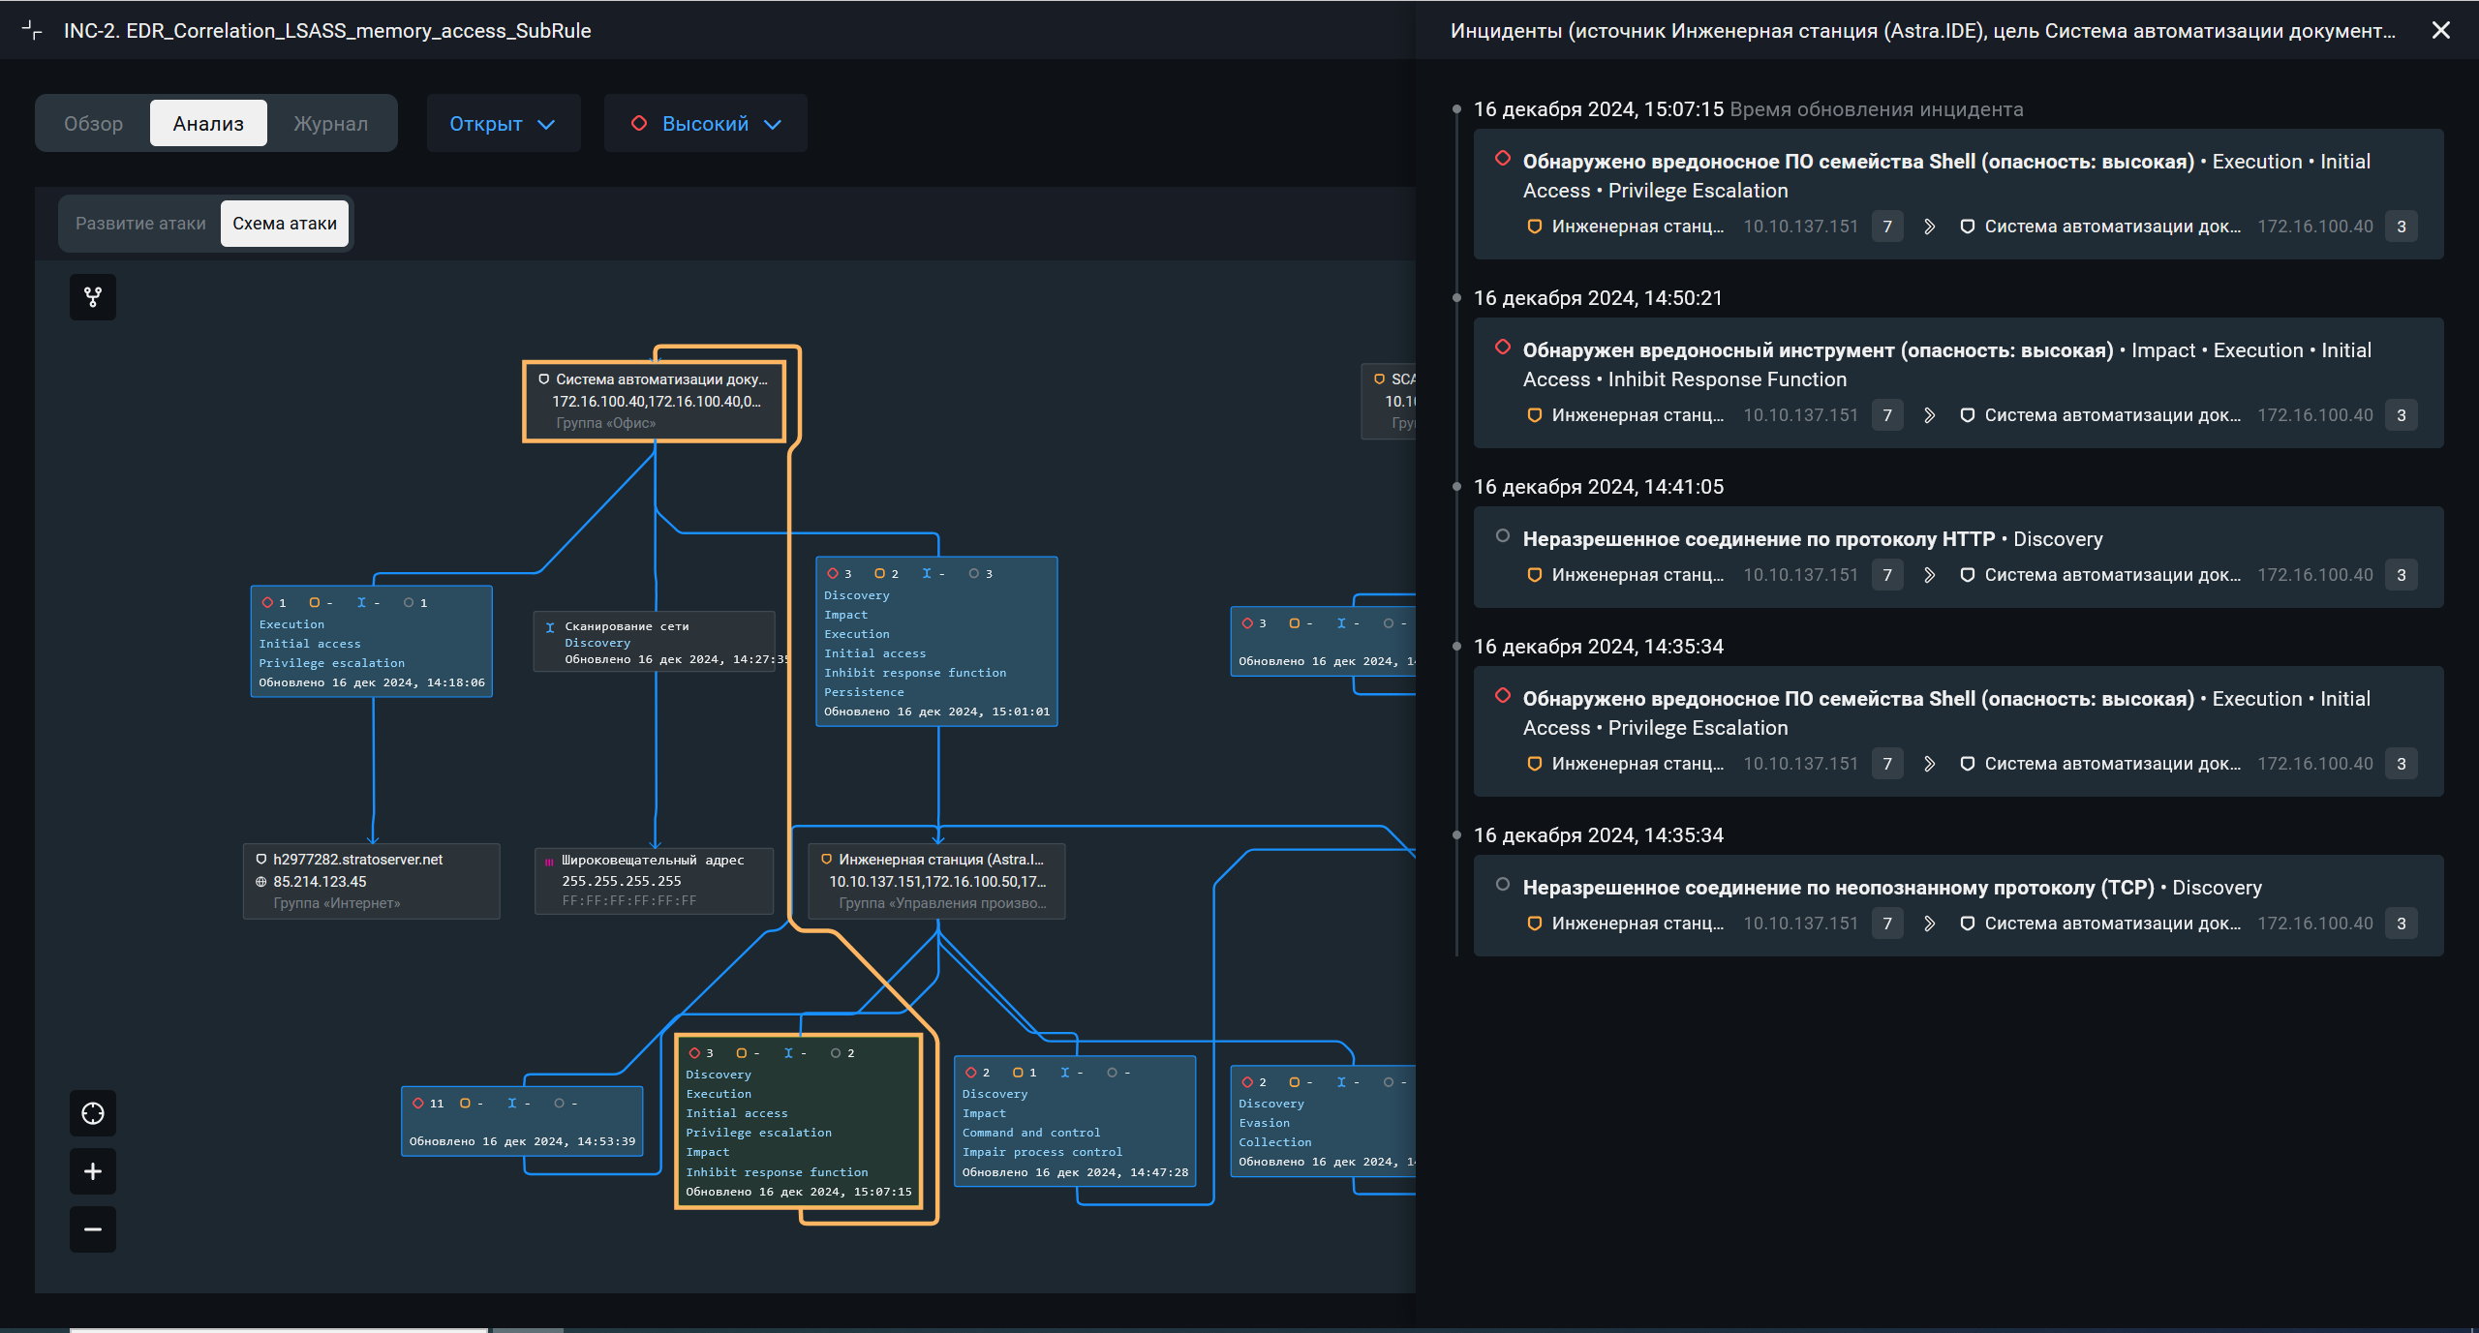This screenshot has height=1333, width=2479.
Task: Open the Обзор tab
Action: (x=94, y=124)
